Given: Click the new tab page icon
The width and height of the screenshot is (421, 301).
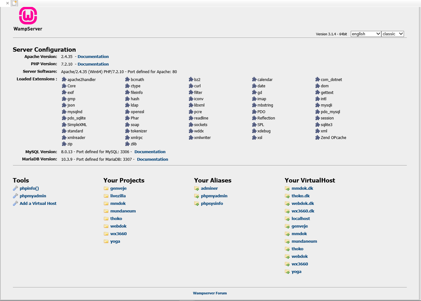Looking at the screenshot, I should tap(14, 3).
